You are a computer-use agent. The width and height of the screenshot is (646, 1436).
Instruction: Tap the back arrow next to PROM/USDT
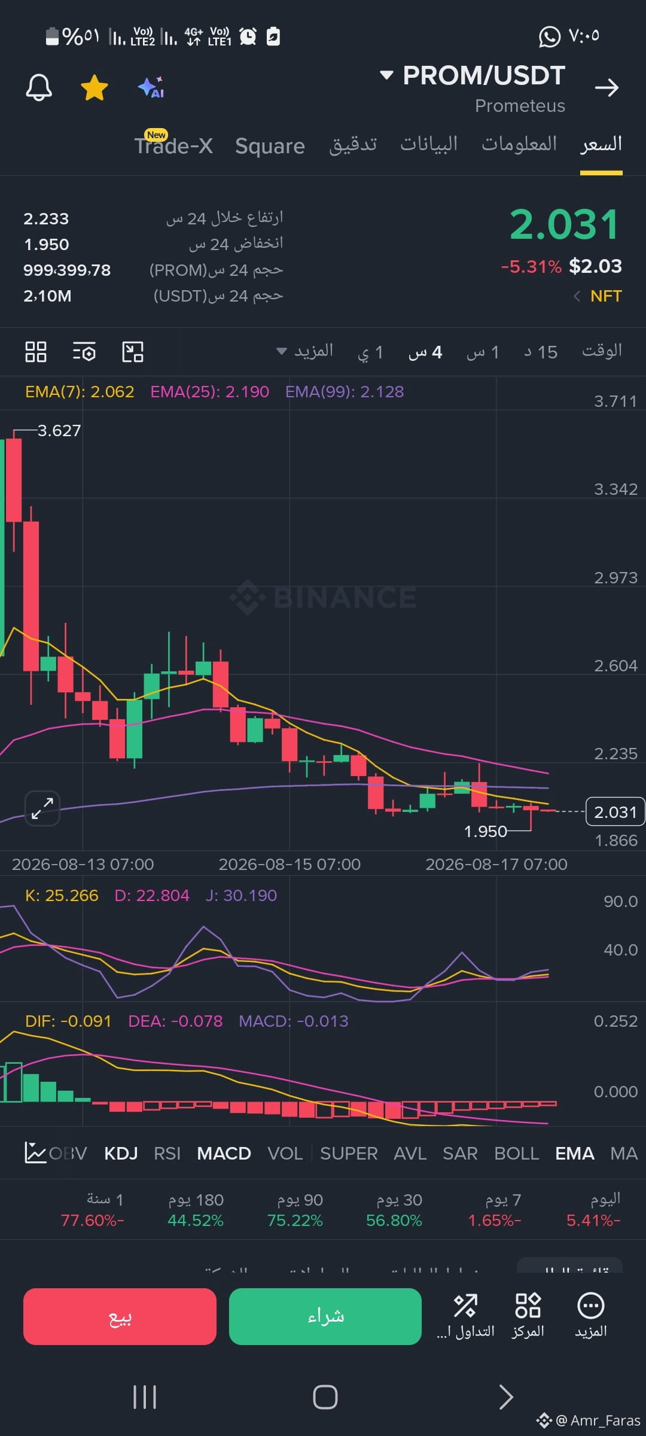(607, 88)
